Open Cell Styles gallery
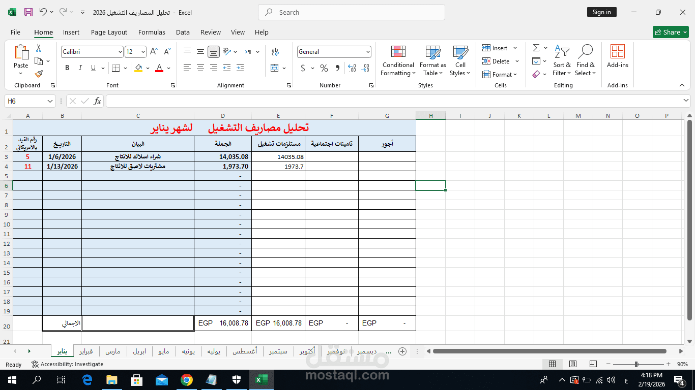This screenshot has width=695, height=390. click(x=460, y=61)
